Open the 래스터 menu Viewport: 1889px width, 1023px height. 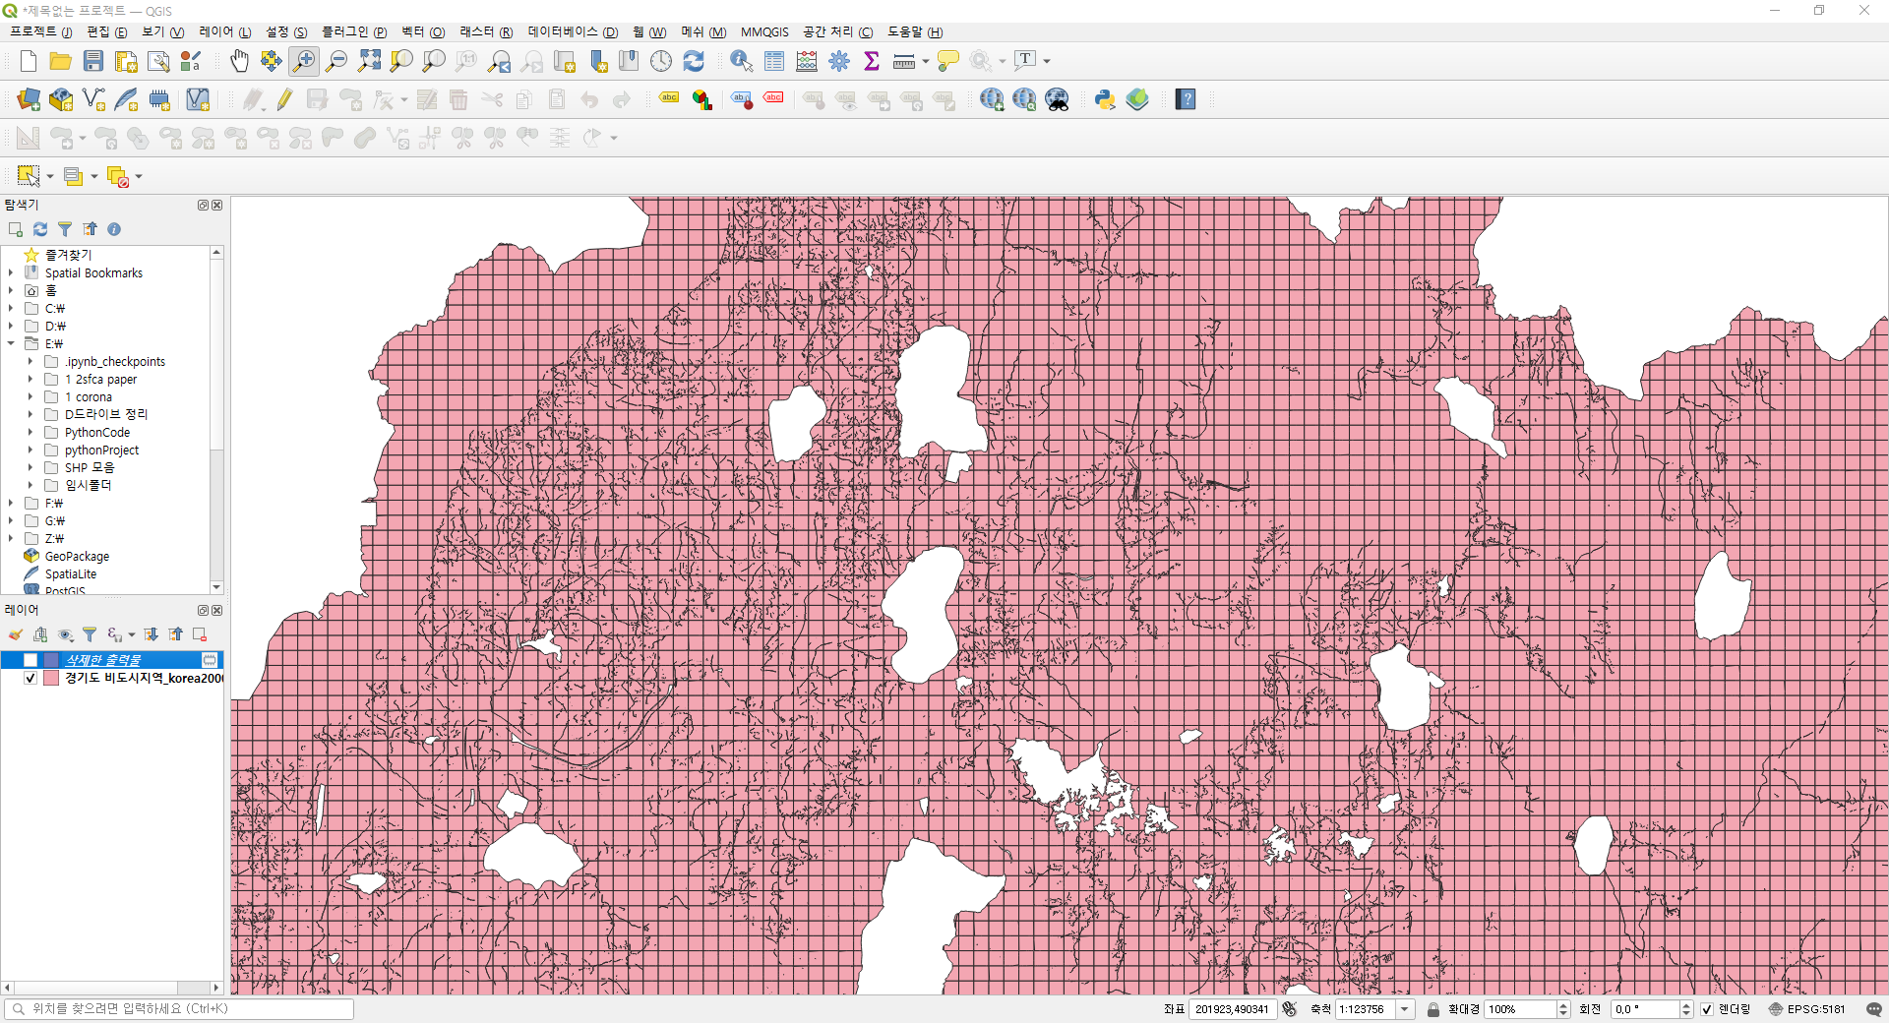point(486,31)
